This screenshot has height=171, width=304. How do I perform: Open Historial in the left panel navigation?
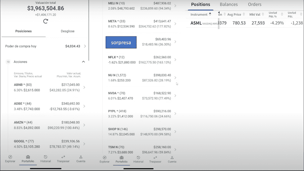tap(45, 157)
